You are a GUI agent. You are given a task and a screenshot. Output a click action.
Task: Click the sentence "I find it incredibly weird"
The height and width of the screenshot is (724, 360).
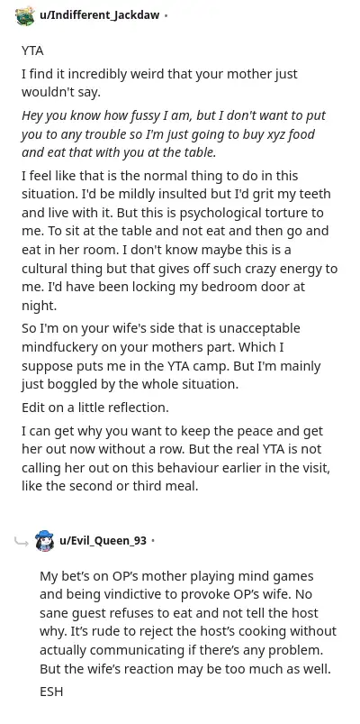159,83
